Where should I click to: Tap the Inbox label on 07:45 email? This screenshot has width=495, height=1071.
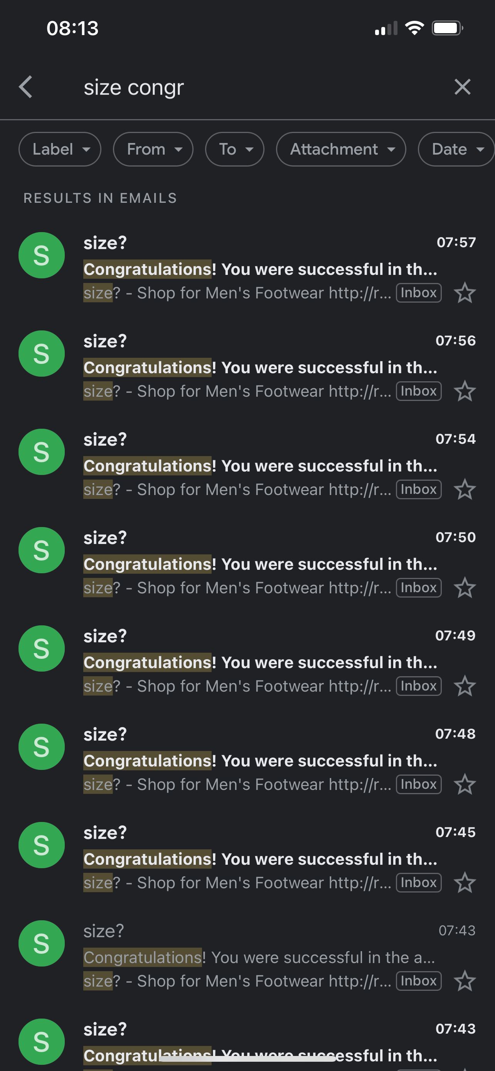pos(418,882)
